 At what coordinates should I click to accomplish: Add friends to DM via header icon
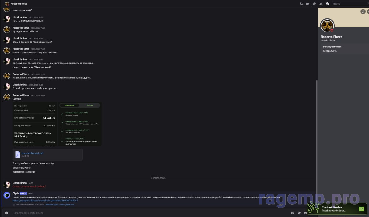[321, 4]
